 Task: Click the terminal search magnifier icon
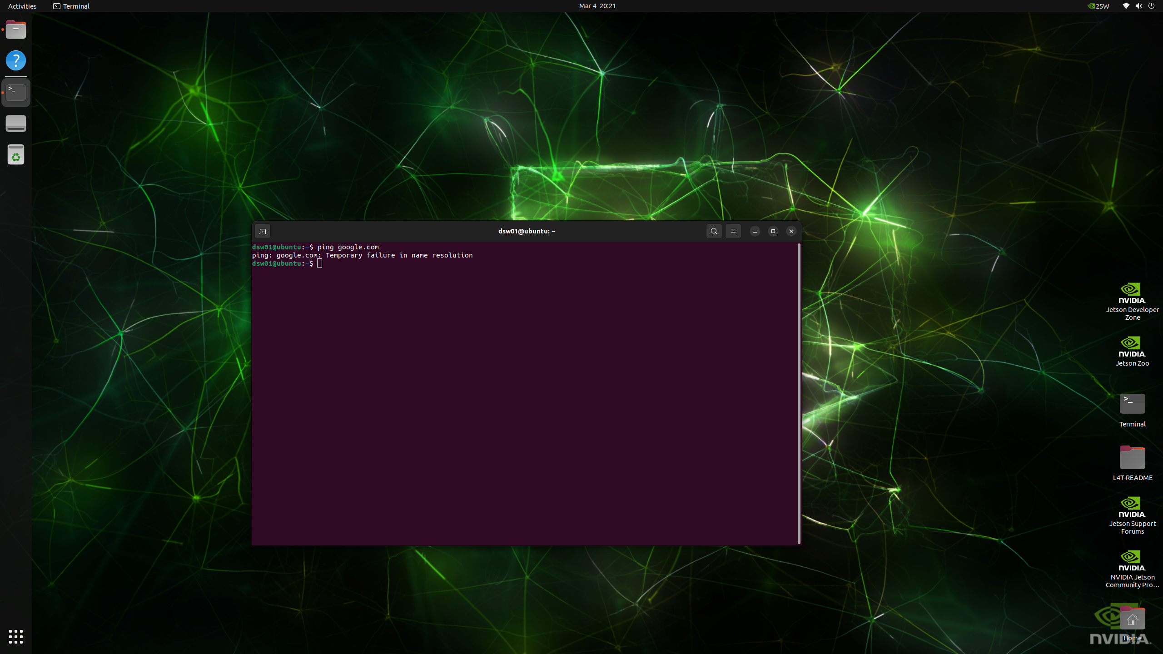click(x=714, y=231)
